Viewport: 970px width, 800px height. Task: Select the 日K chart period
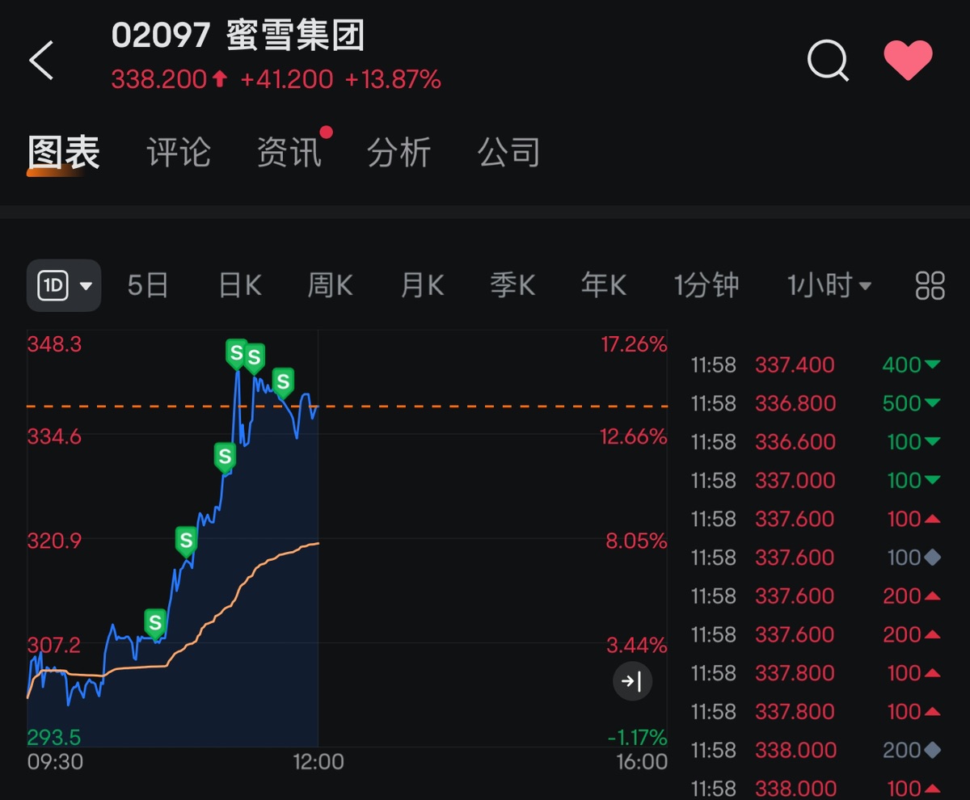[x=240, y=285]
